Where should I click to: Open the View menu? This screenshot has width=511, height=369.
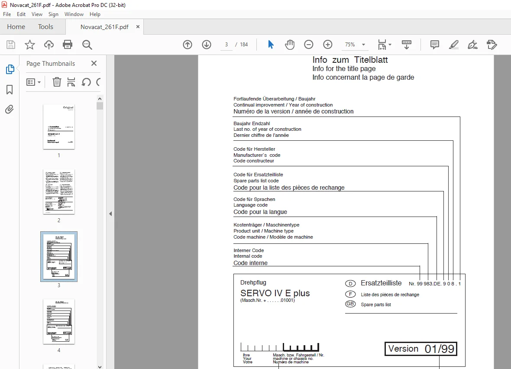[x=37, y=14]
